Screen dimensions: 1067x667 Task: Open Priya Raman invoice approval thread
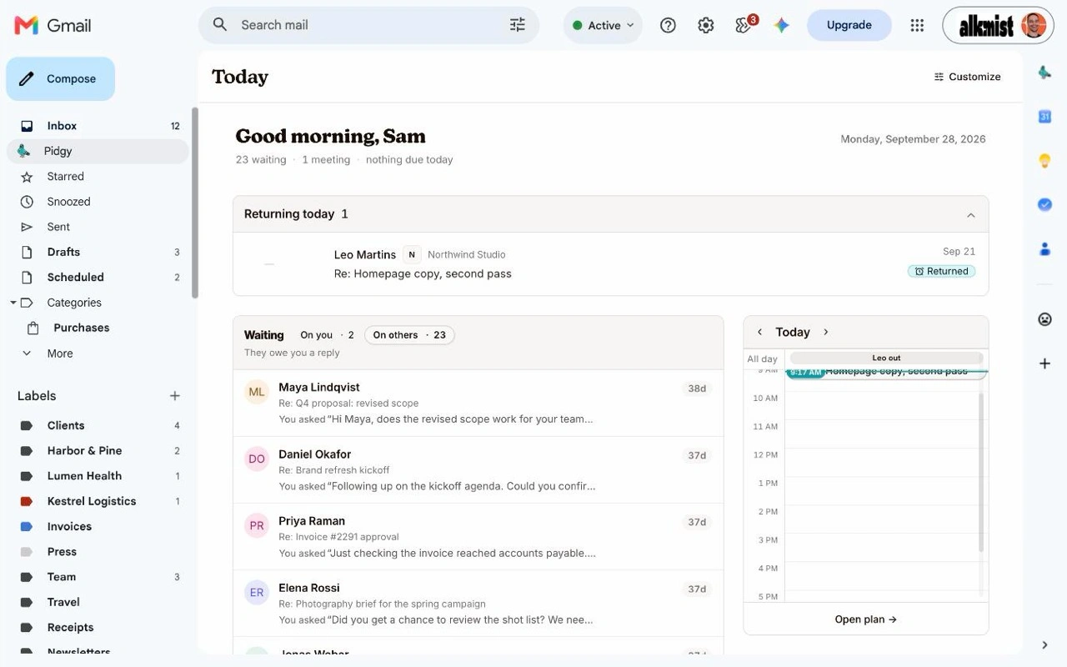[478, 537]
